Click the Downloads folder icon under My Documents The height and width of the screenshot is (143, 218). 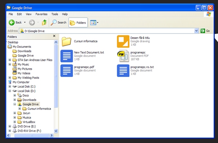tap(15, 51)
